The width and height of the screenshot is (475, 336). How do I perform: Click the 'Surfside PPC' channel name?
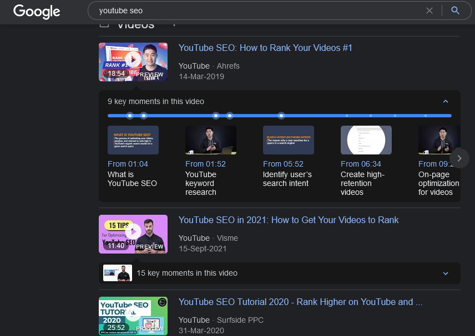coord(240,320)
